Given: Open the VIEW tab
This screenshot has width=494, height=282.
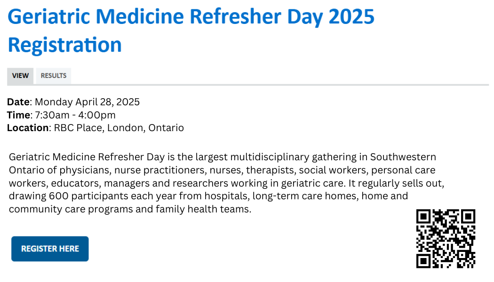Looking at the screenshot, I should (20, 76).
